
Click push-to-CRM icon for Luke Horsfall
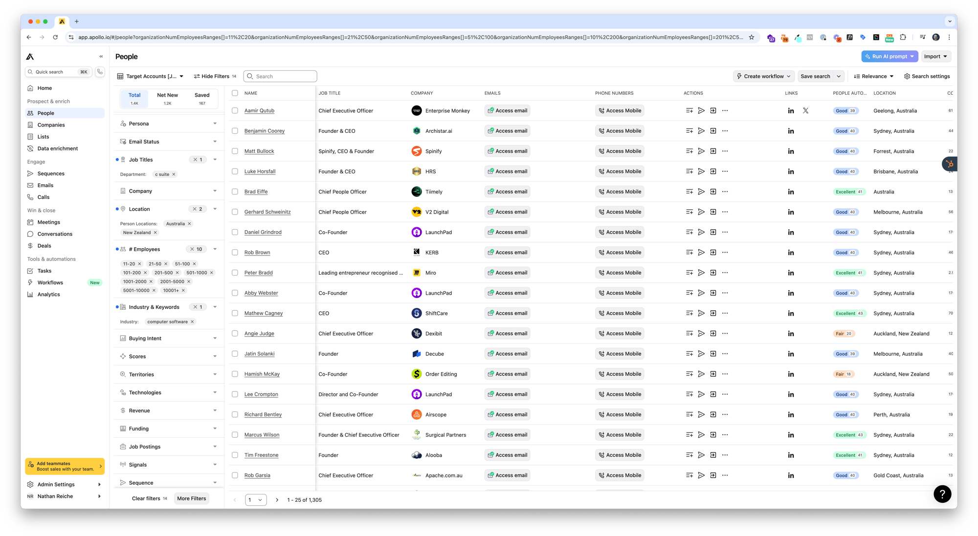713,172
